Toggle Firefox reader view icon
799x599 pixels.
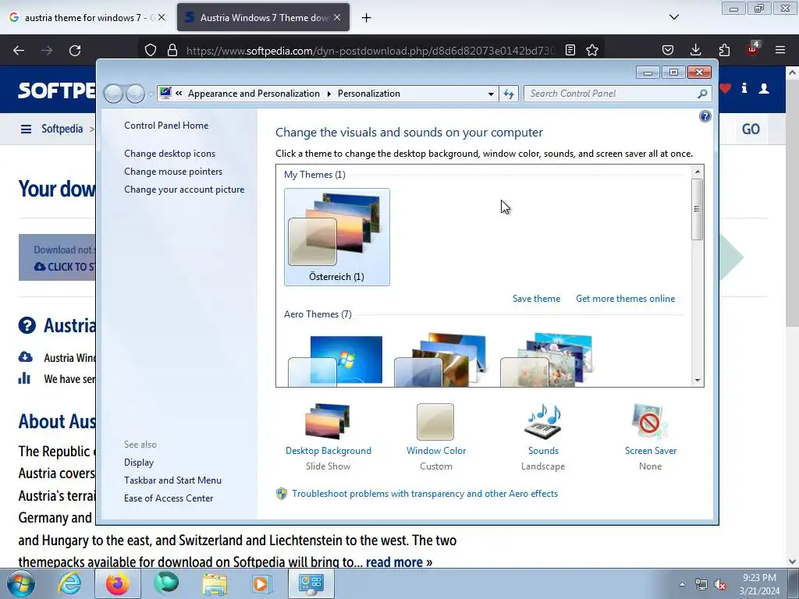[x=570, y=51]
